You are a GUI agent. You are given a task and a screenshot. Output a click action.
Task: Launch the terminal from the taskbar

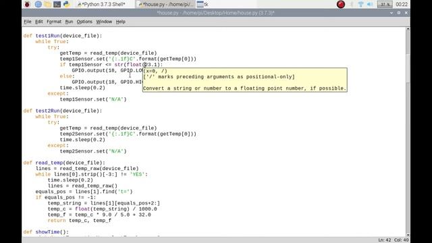pyautogui.click(x=57, y=4)
